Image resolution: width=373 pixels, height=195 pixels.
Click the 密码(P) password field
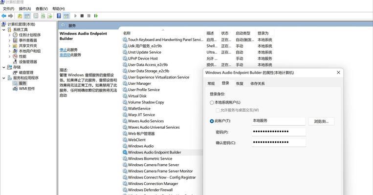point(278,132)
